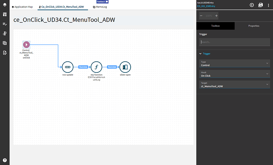The image size is (273, 165).
Task: Switch to the Toolbox tab
Action: pyautogui.click(x=215, y=26)
